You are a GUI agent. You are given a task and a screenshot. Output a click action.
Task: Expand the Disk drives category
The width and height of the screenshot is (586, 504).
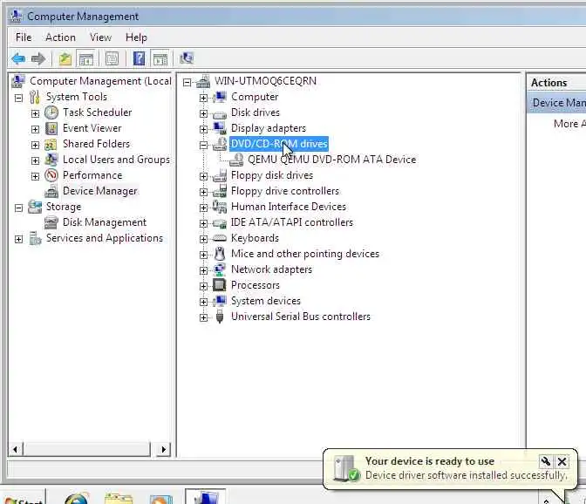[203, 113]
